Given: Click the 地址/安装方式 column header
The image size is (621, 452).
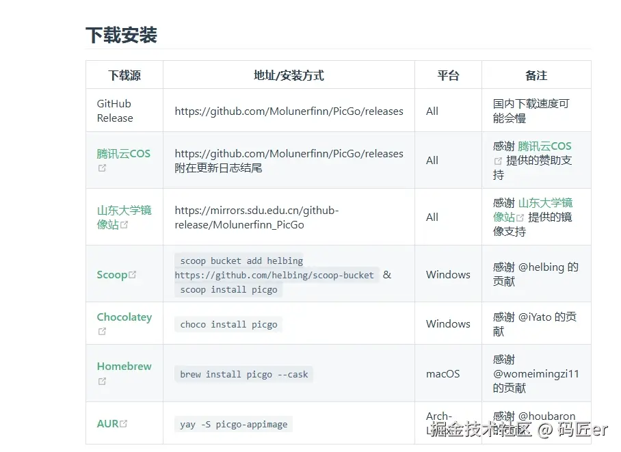Looking at the screenshot, I should click(289, 75).
